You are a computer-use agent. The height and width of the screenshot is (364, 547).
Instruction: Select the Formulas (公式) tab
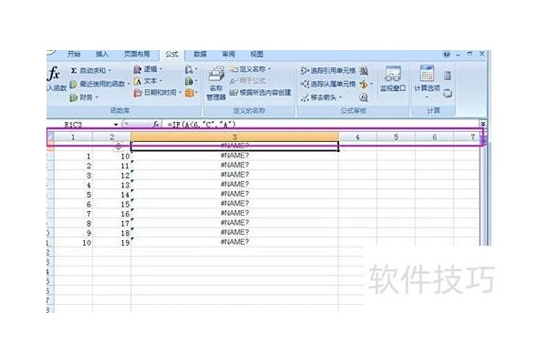point(171,55)
